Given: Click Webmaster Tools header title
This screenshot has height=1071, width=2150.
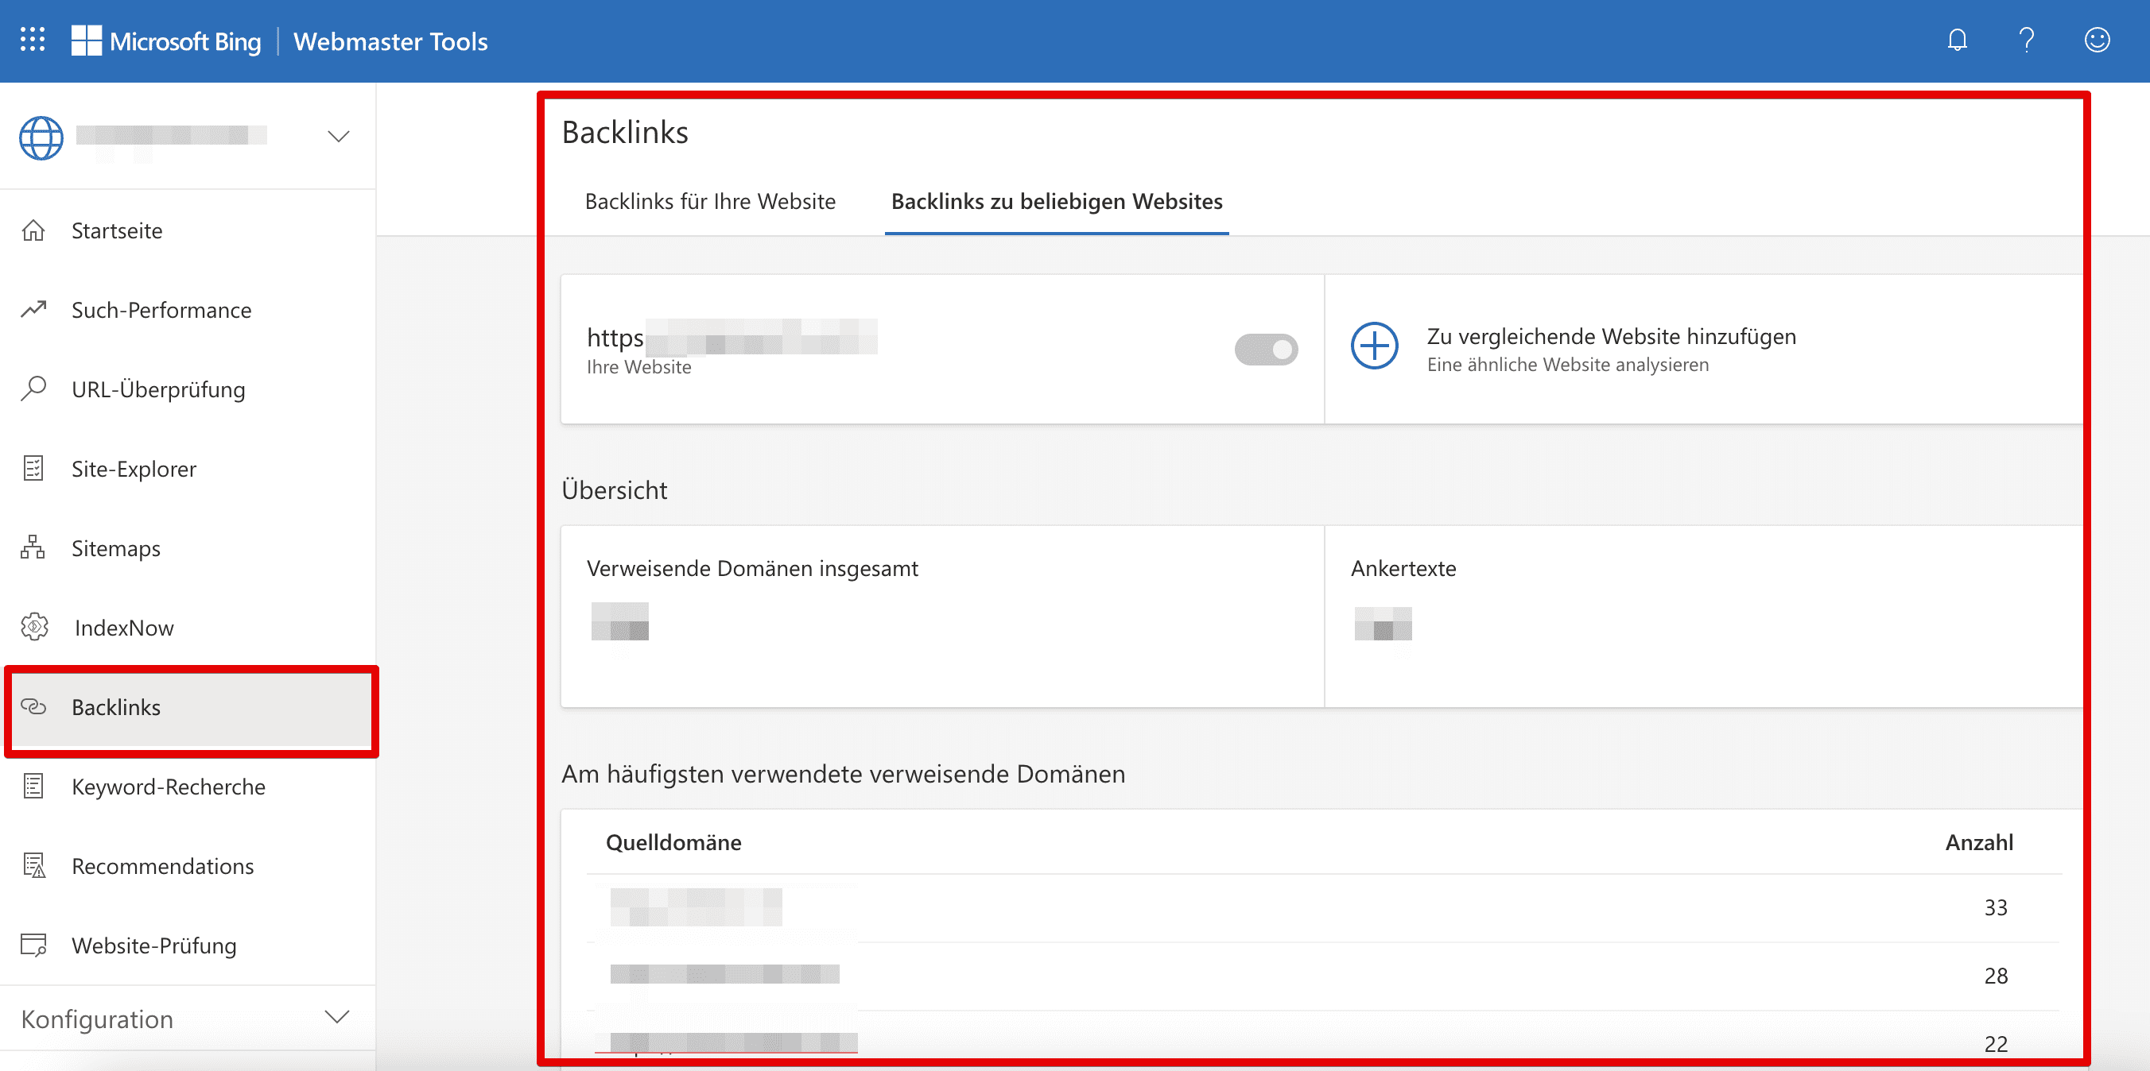Looking at the screenshot, I should 390,41.
